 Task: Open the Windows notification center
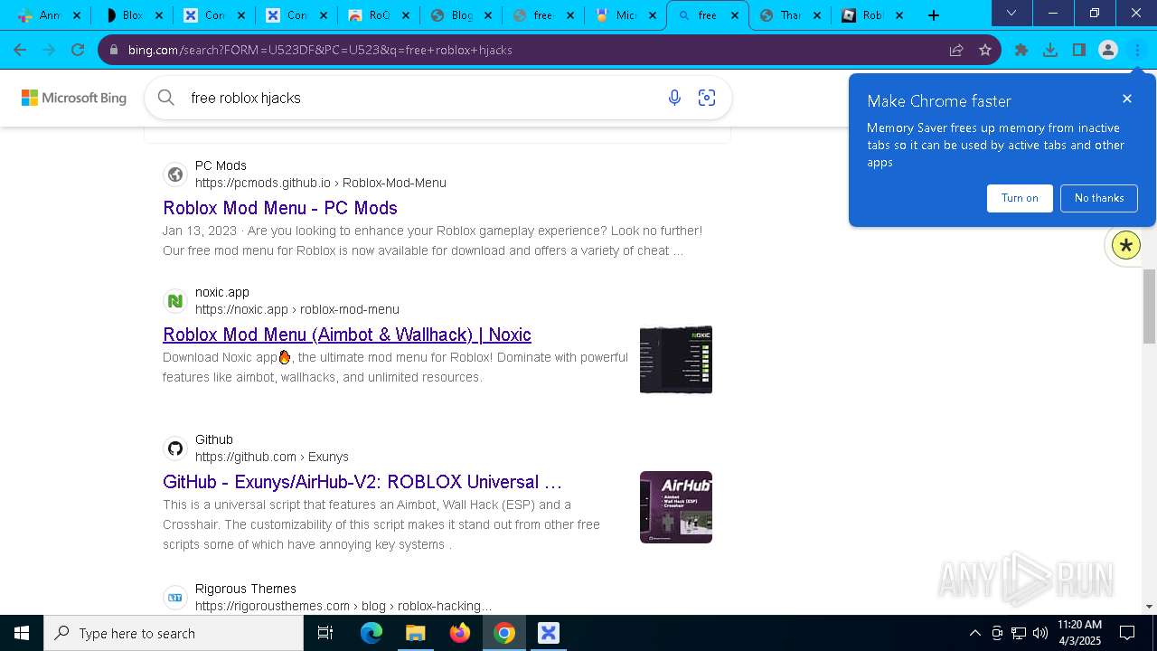tap(1127, 633)
